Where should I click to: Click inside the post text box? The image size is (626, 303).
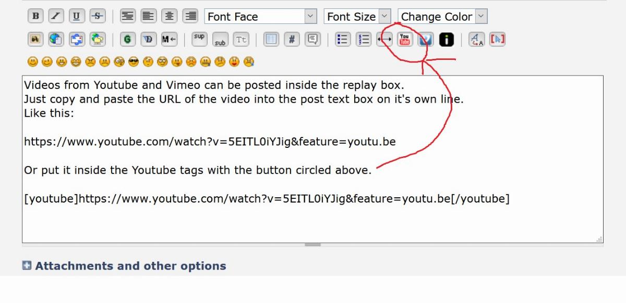coord(312,219)
